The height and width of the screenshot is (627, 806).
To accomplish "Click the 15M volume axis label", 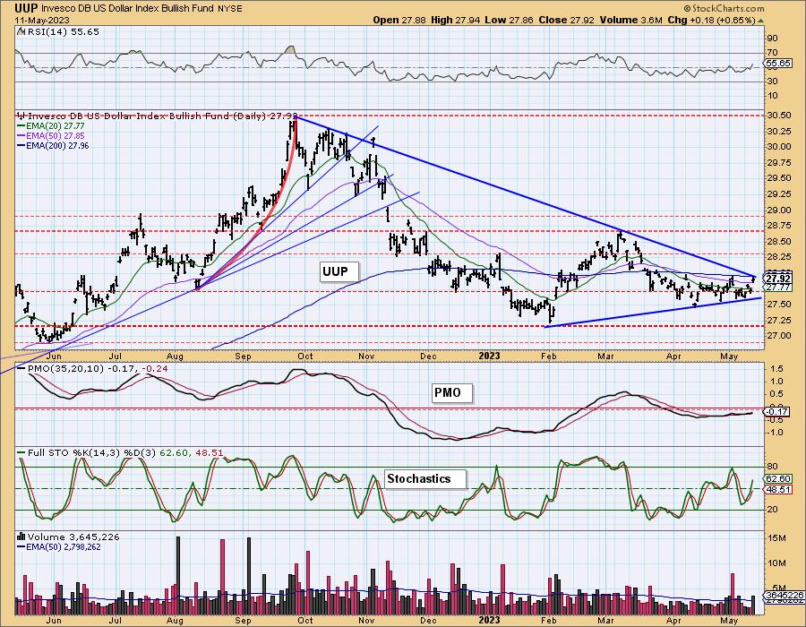I will (776, 538).
